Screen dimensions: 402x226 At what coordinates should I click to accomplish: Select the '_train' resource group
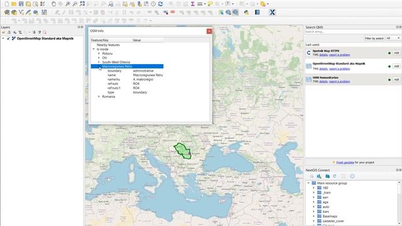click(x=327, y=193)
